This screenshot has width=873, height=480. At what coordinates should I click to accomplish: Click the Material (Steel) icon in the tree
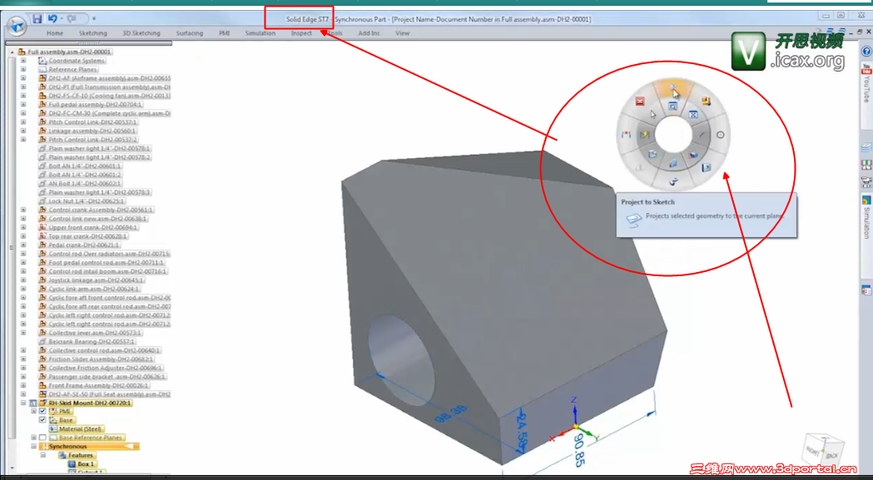point(53,428)
